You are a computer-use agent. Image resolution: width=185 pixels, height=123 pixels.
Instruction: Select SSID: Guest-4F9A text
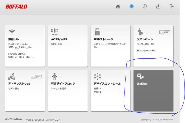pyautogui.click(x=146, y=51)
